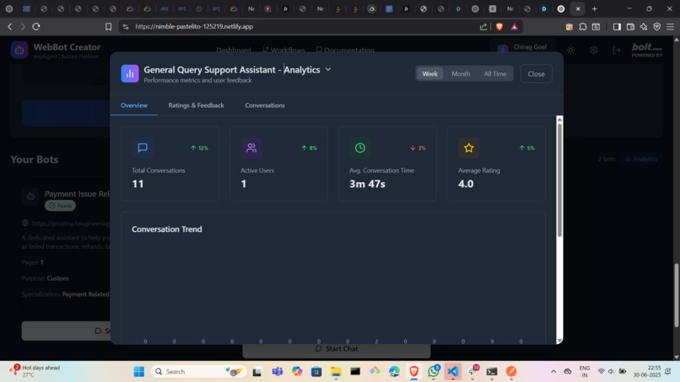Screen dimensions: 680x382
Task: Click the taskbar Search box
Action: point(198,372)
